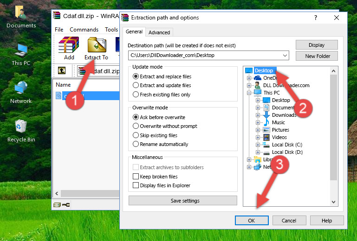
Task: Select Local Disk (D:) in folder tree
Action: point(287,152)
